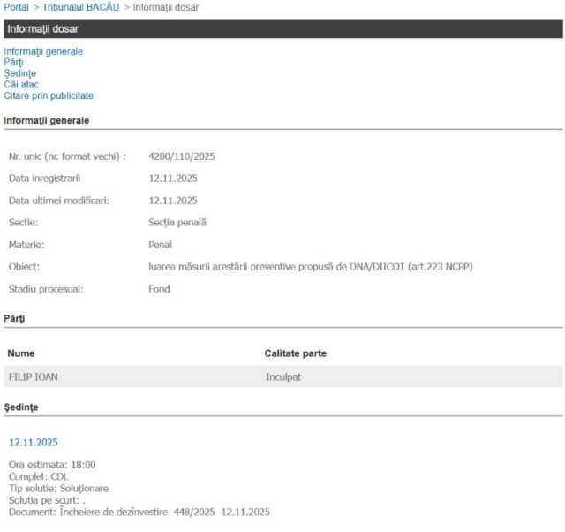Image resolution: width=565 pixels, height=532 pixels.
Task: Jump to Informații generale via top navigation link
Action: [43, 51]
